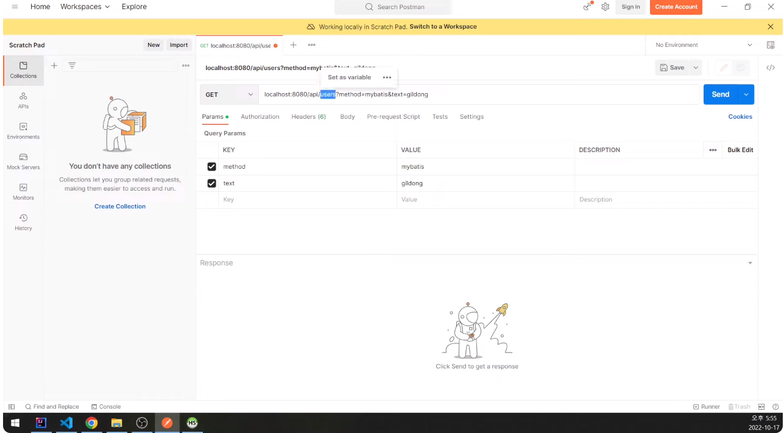Open the Workspaces dropdown menu
Image resolution: width=784 pixels, height=433 pixels.
tap(85, 7)
